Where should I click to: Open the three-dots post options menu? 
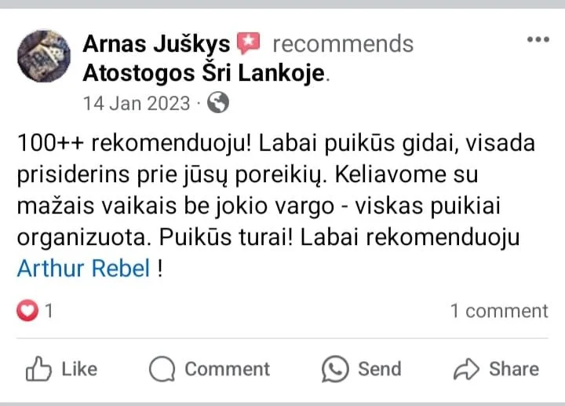point(538,39)
